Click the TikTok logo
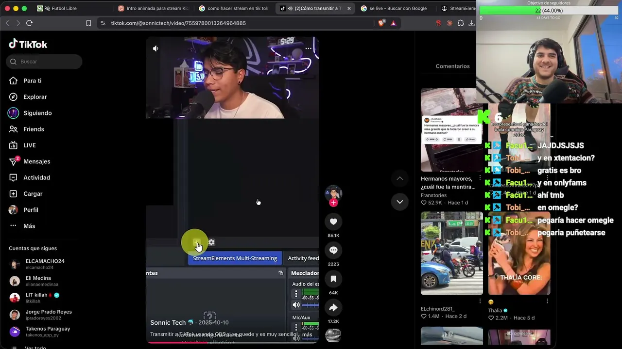Screen dimensions: 622x349 pos(28,44)
